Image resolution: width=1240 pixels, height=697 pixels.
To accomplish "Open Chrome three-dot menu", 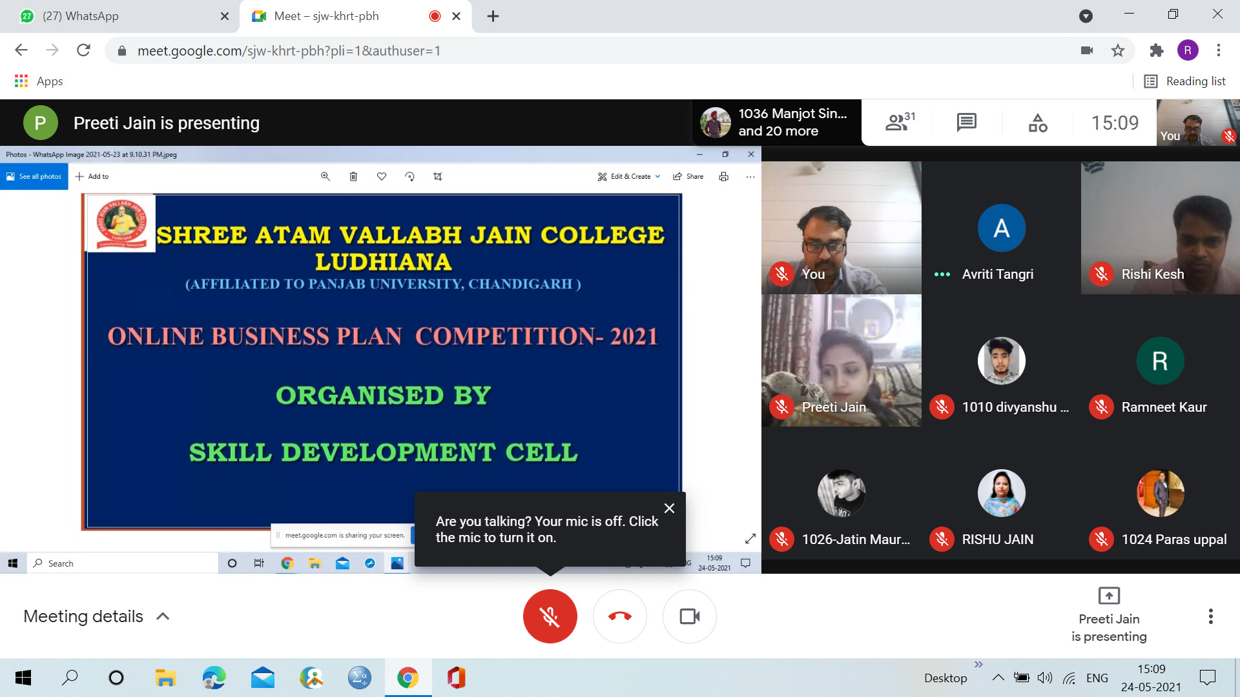I will point(1219,50).
